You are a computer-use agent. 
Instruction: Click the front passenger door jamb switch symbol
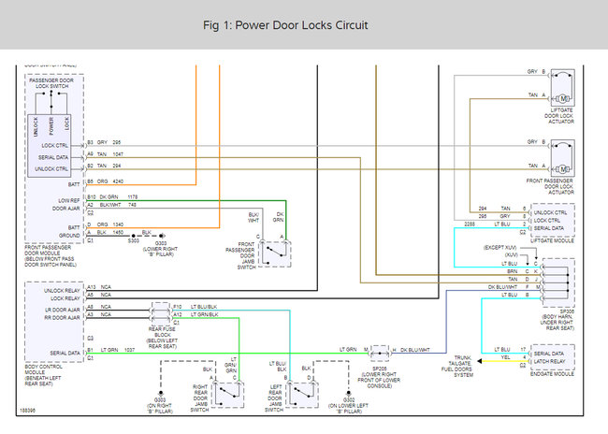[x=274, y=254]
